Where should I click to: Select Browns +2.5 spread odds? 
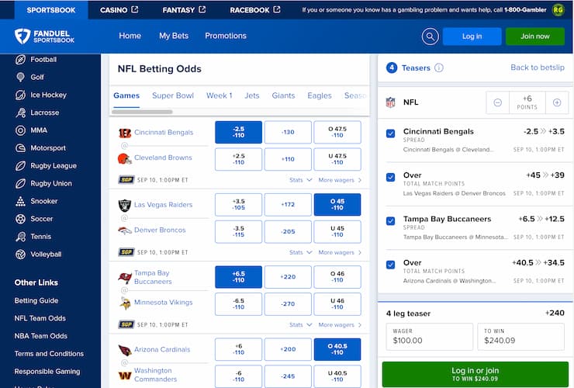tap(238, 159)
